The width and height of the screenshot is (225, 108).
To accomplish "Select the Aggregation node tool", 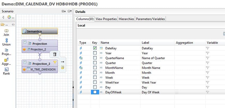I will (7, 62).
